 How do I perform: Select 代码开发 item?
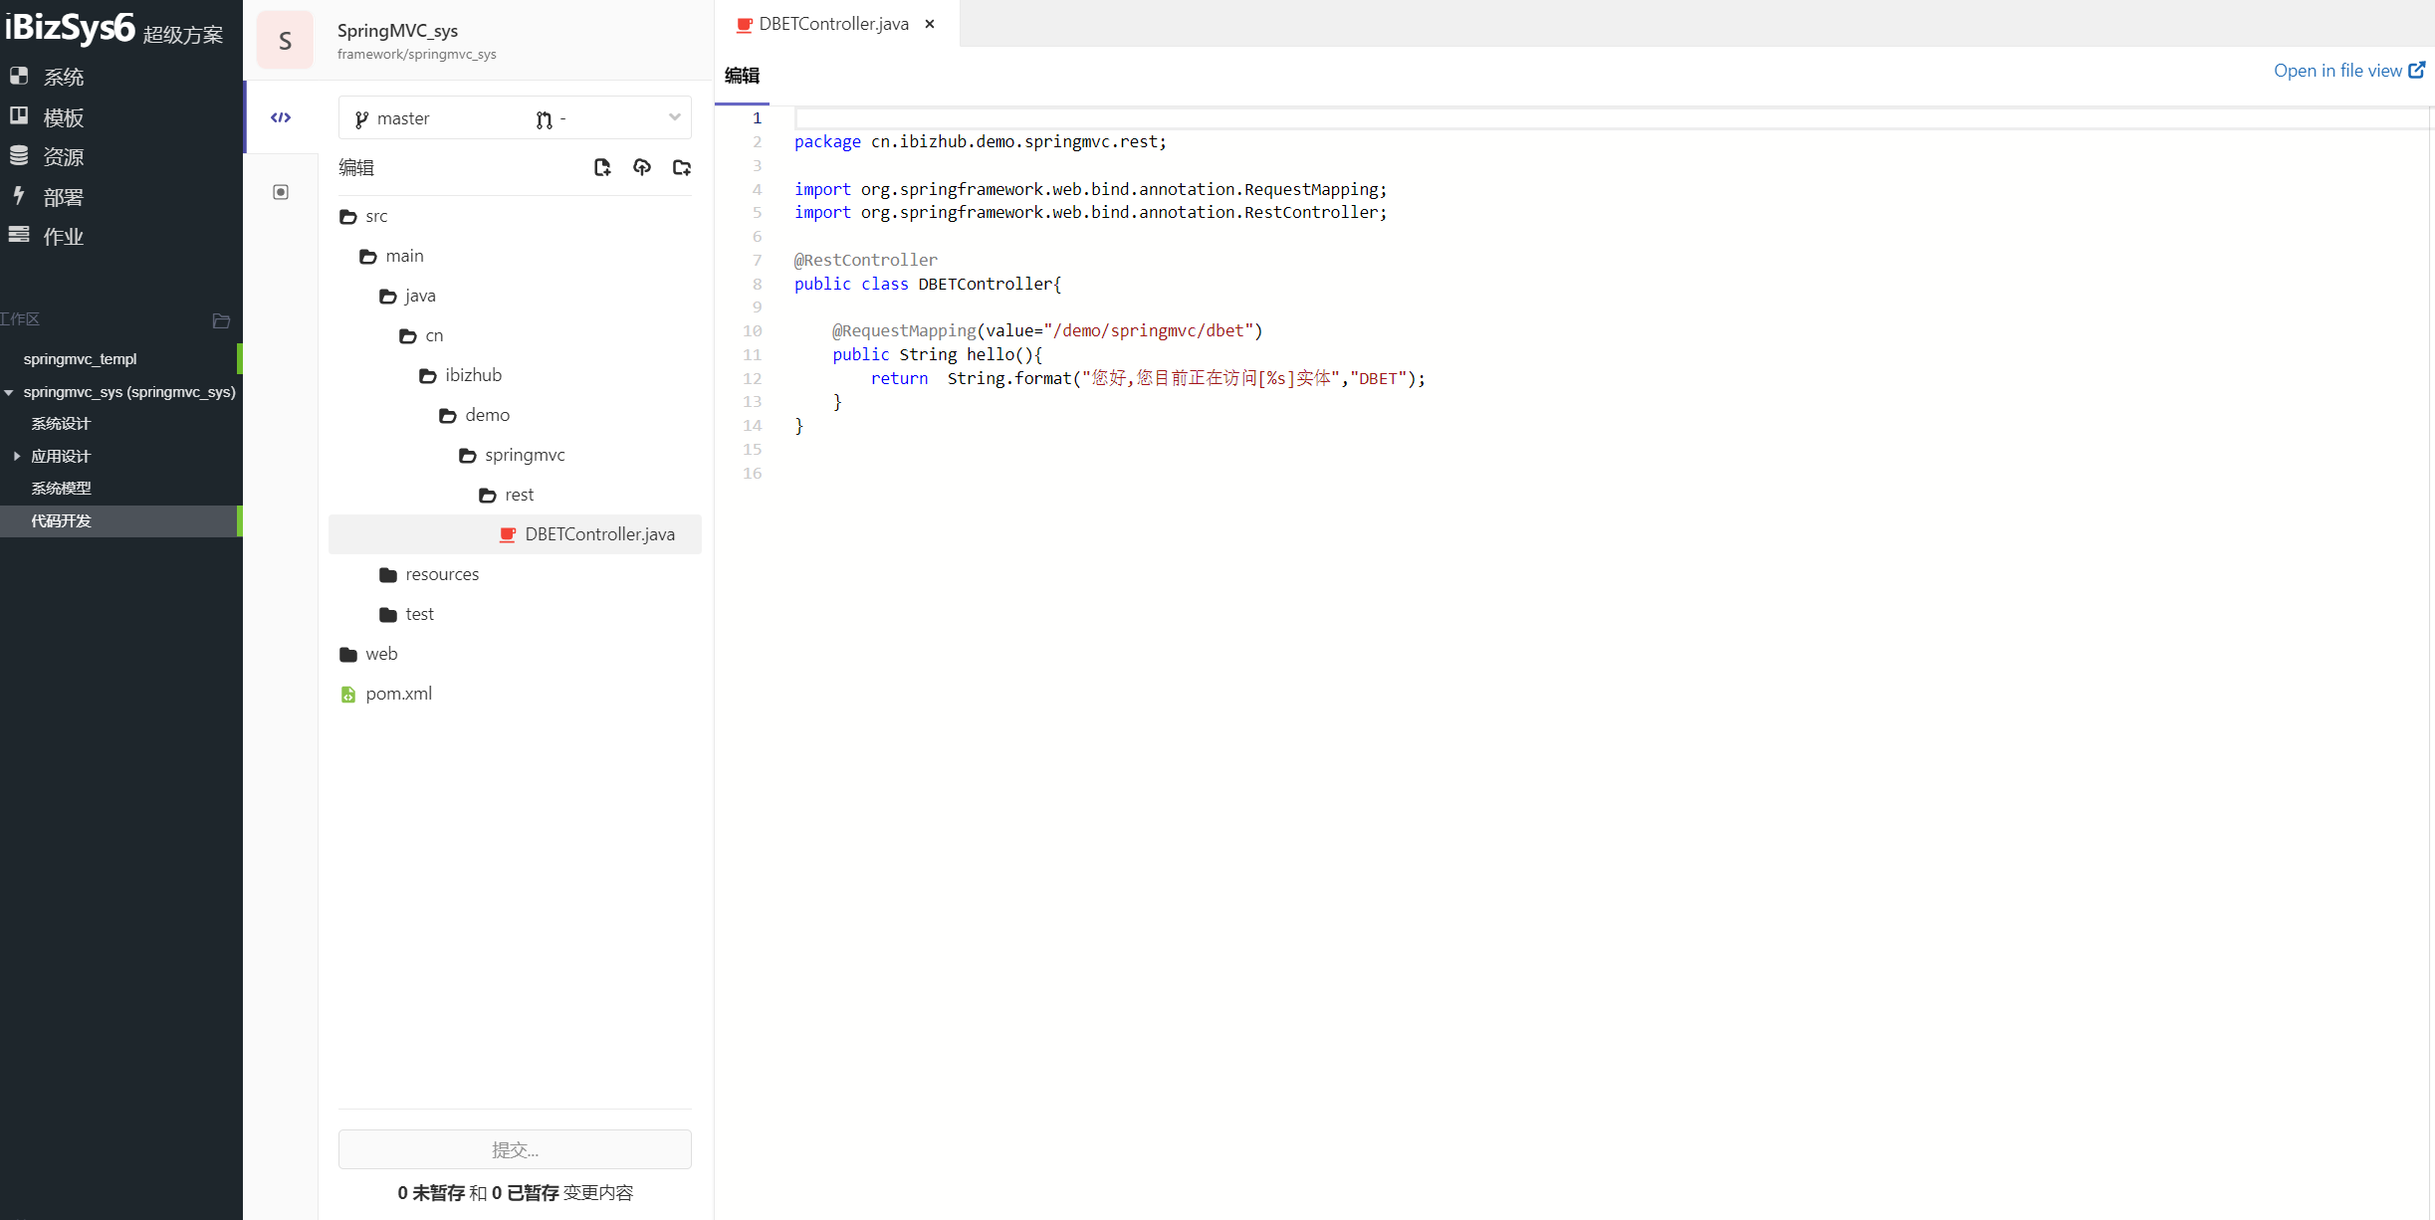pyautogui.click(x=119, y=520)
